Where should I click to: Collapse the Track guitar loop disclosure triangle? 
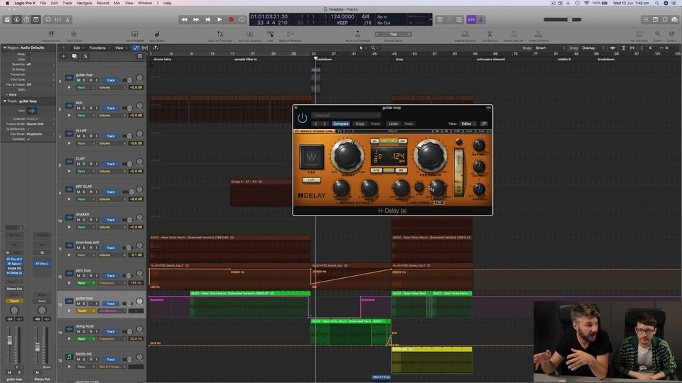5,101
